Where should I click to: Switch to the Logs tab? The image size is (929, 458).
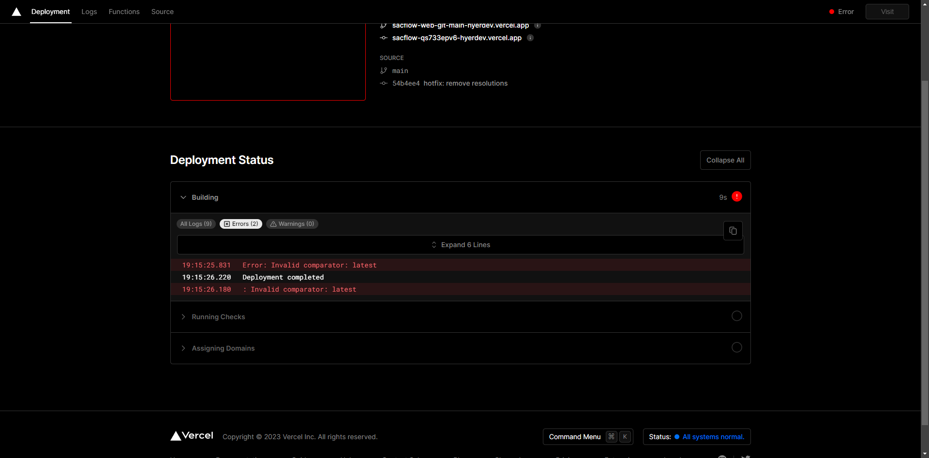coord(89,12)
